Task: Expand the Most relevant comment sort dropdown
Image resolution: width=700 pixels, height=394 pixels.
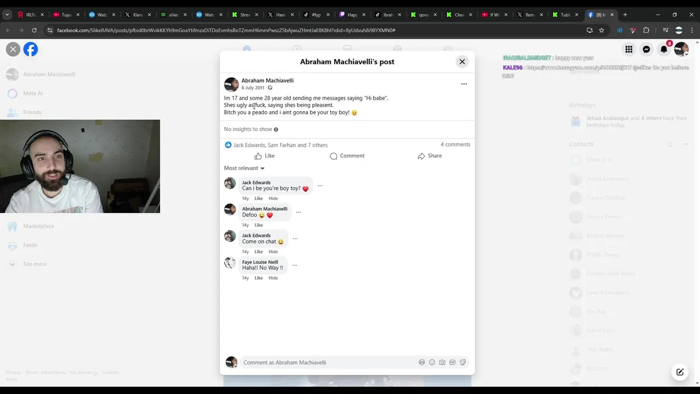Action: tap(244, 168)
